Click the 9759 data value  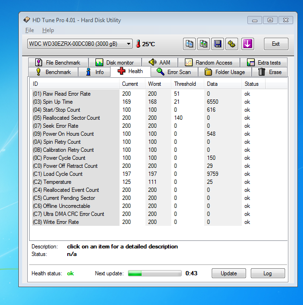pos(213,174)
